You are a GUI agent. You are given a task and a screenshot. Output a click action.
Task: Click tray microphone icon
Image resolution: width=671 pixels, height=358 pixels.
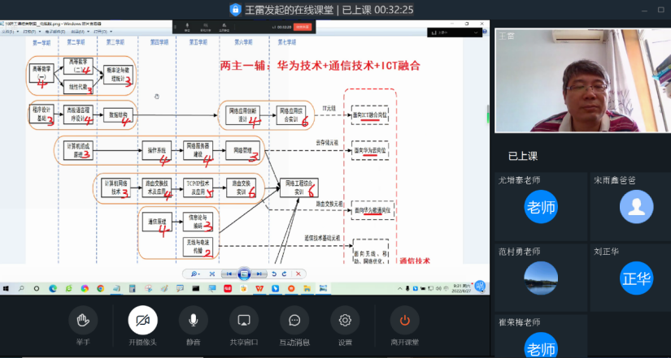point(407,289)
